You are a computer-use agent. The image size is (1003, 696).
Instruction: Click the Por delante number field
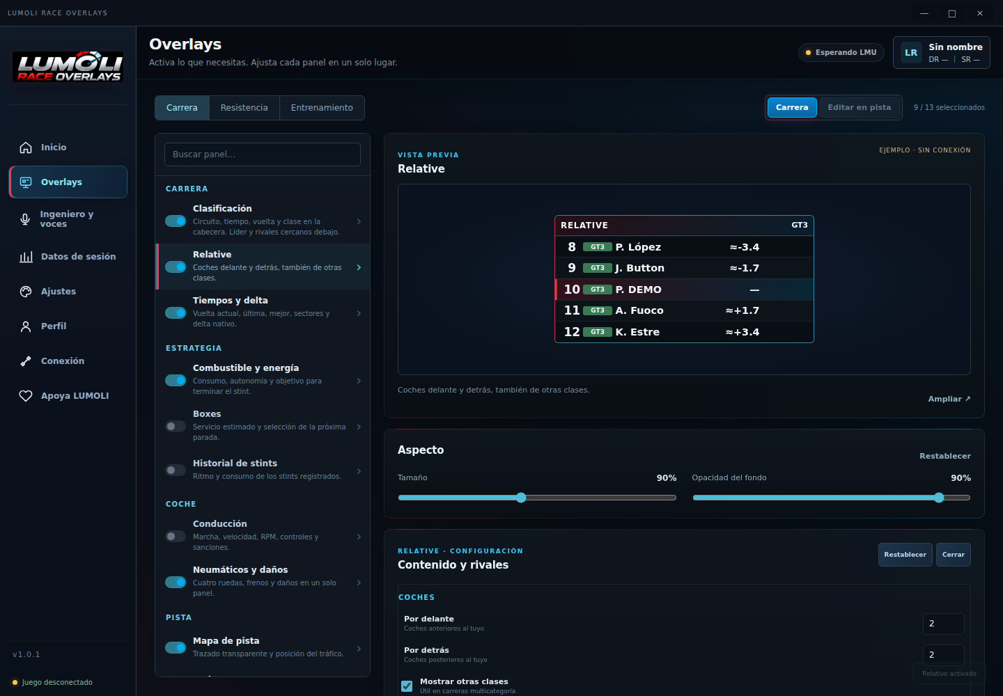coord(943,624)
